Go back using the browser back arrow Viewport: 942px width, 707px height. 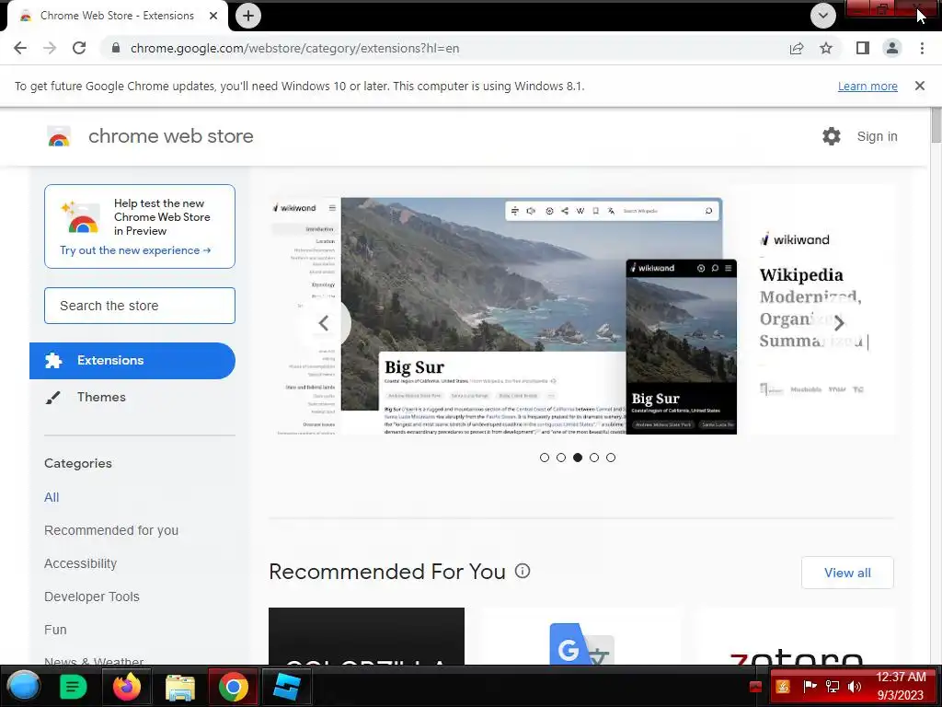click(20, 48)
